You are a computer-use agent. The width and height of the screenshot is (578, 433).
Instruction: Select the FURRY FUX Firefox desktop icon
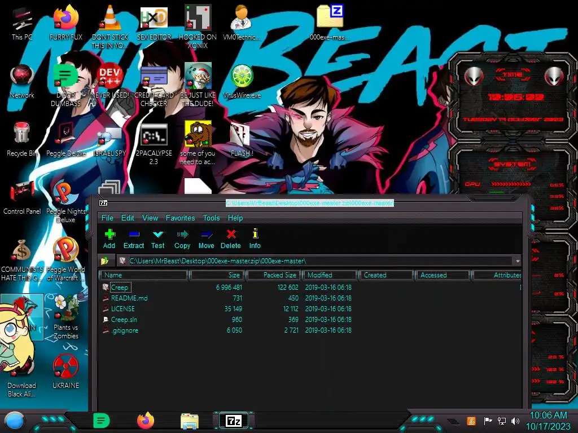(x=65, y=24)
